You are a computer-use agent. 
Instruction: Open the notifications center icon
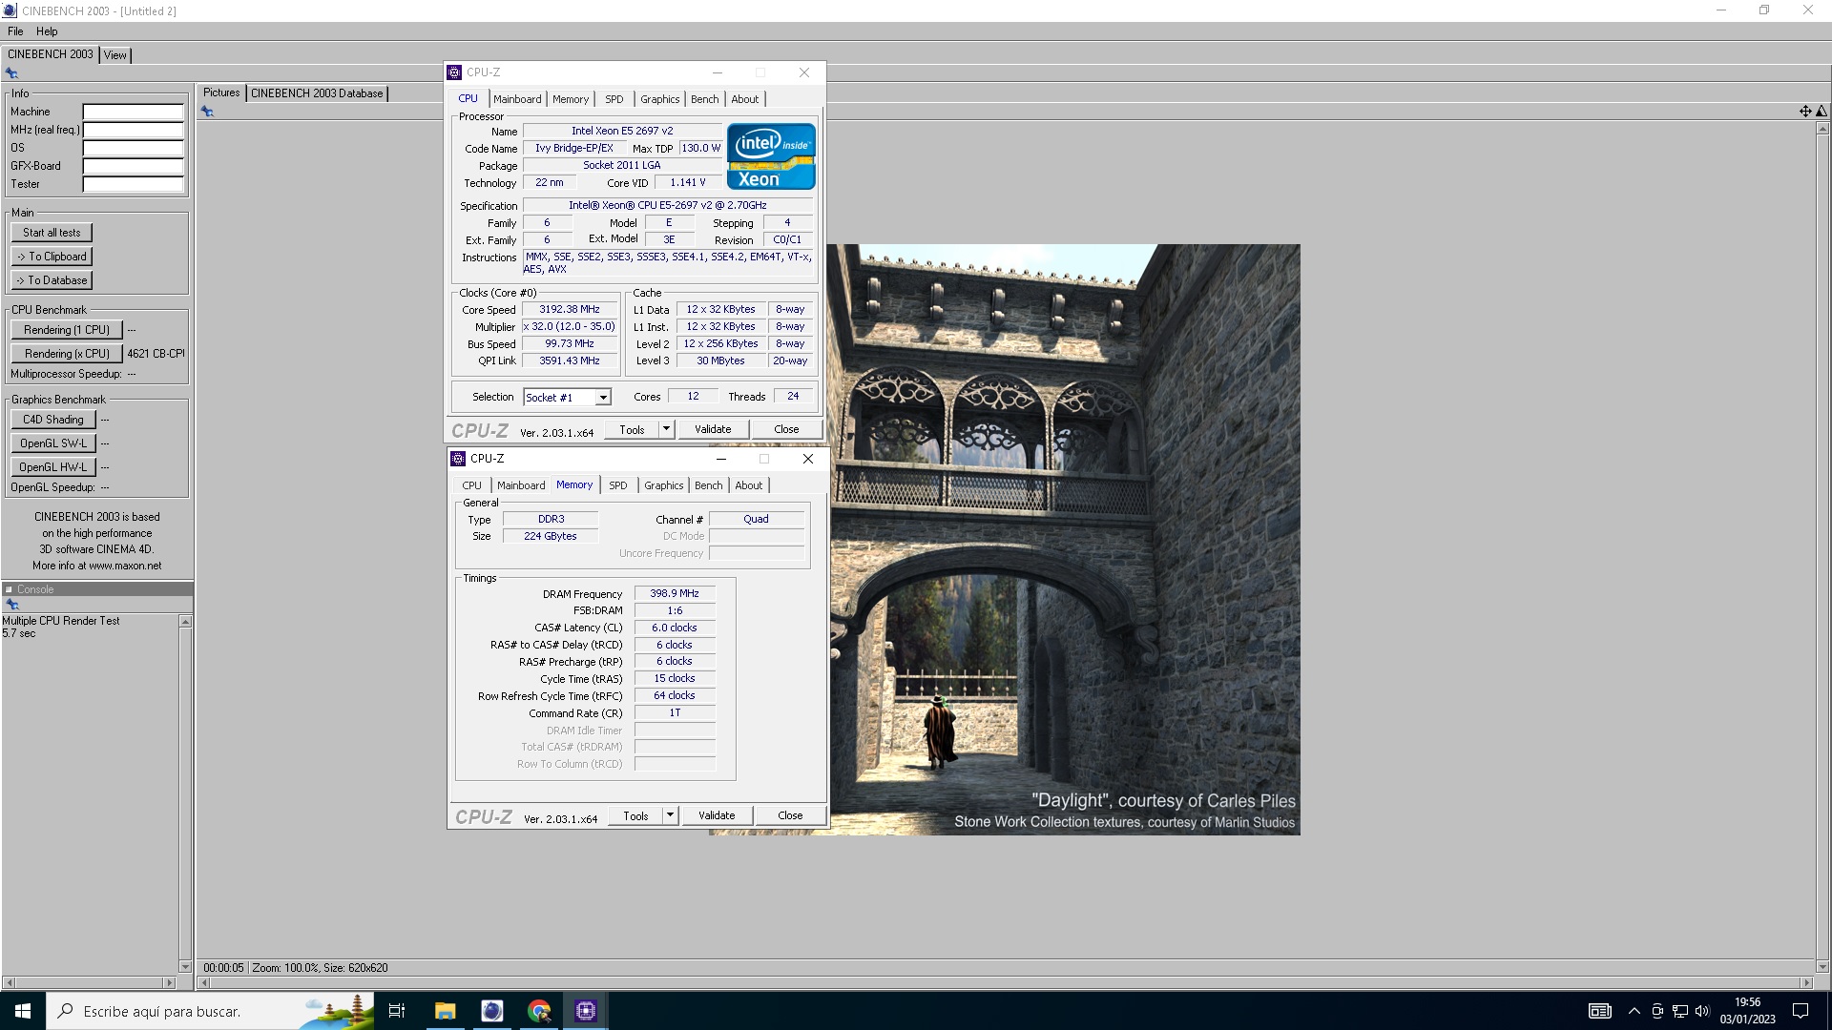tap(1801, 1011)
